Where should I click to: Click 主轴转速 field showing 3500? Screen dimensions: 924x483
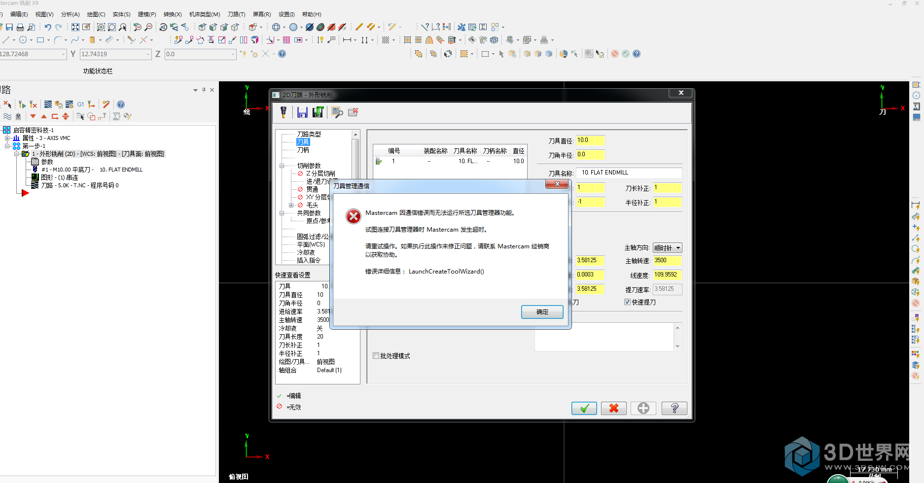(668, 261)
